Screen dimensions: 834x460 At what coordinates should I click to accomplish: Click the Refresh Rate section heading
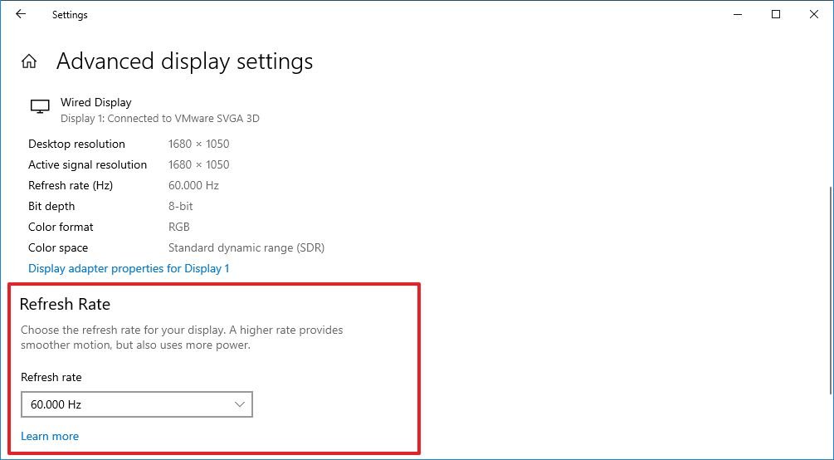(65, 304)
